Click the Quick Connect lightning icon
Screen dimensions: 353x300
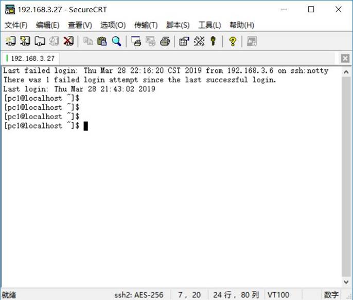coord(25,41)
